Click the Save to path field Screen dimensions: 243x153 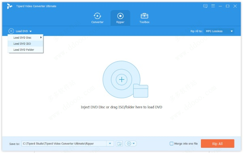(64, 144)
